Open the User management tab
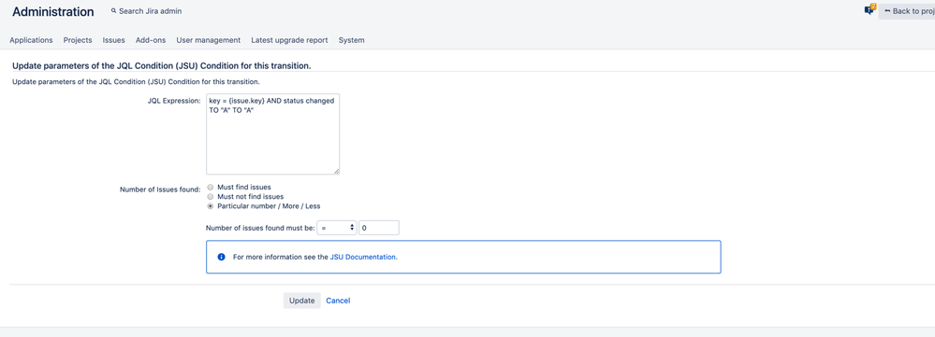Screen dimensions: 935x337 tap(208, 40)
